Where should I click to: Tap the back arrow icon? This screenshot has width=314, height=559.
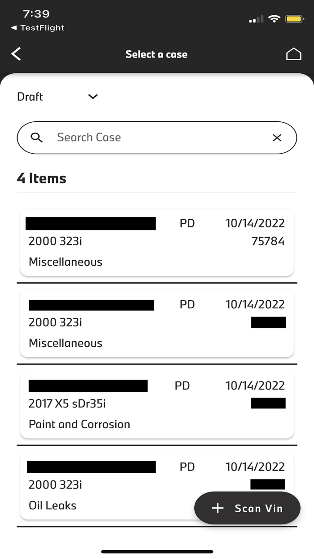click(16, 54)
